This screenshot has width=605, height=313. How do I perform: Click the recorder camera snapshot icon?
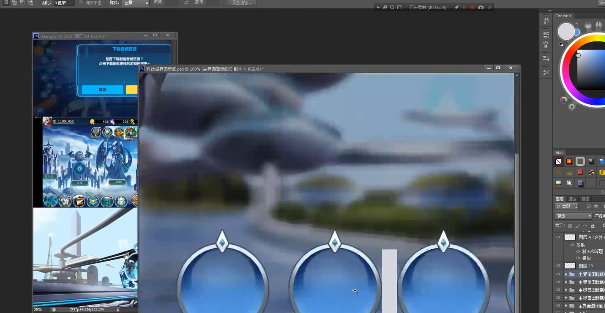tap(481, 7)
